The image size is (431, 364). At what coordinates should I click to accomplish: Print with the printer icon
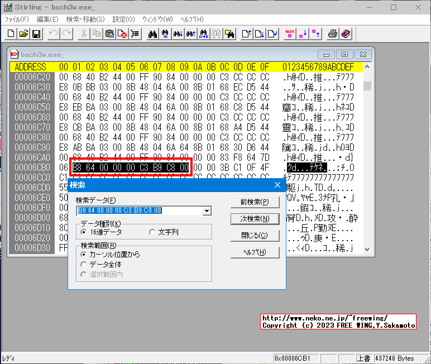(333, 34)
